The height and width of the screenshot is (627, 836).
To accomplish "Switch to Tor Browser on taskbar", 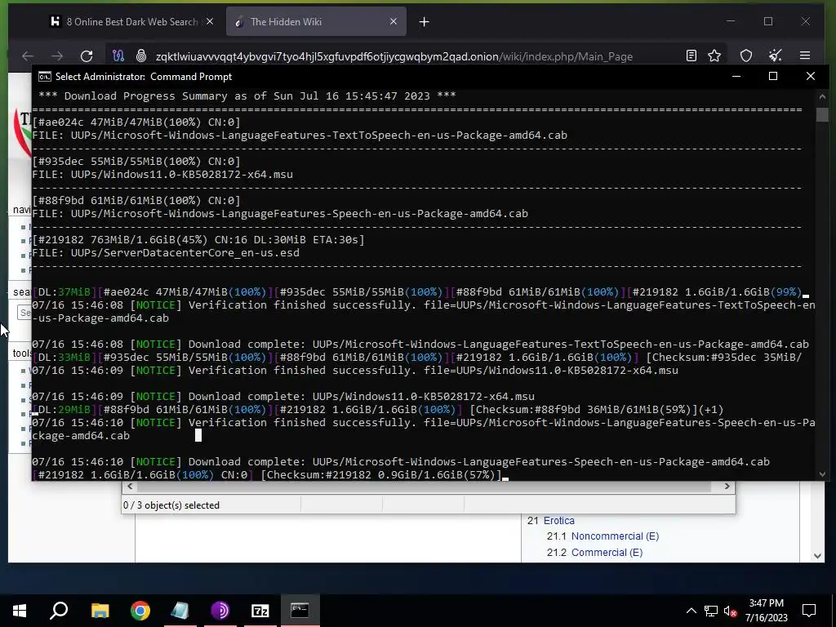I will click(220, 611).
